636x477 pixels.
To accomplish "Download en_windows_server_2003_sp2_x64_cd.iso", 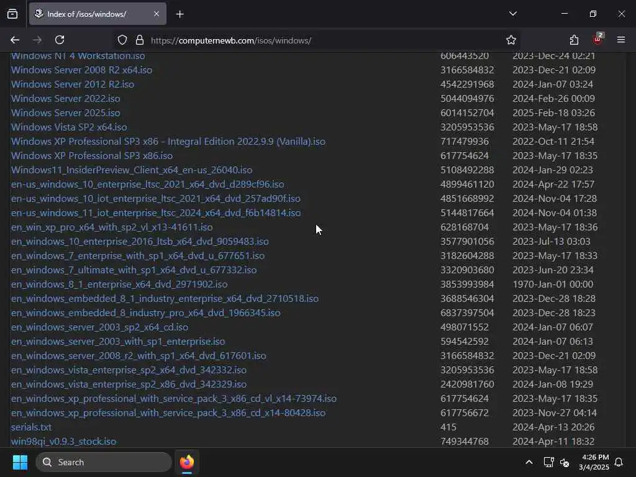I will pos(99,327).
